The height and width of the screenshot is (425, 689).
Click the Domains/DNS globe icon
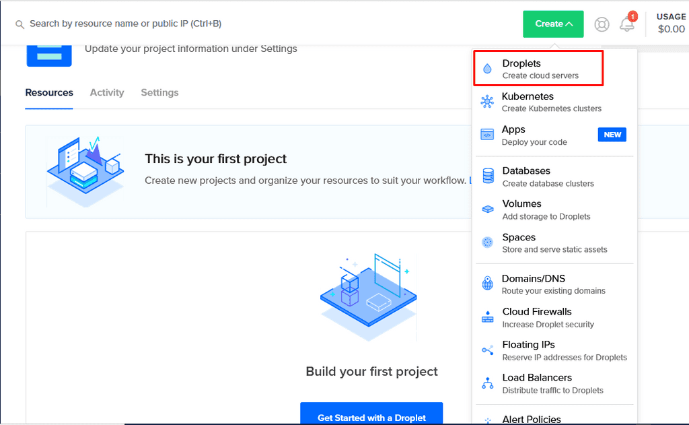[x=488, y=284]
